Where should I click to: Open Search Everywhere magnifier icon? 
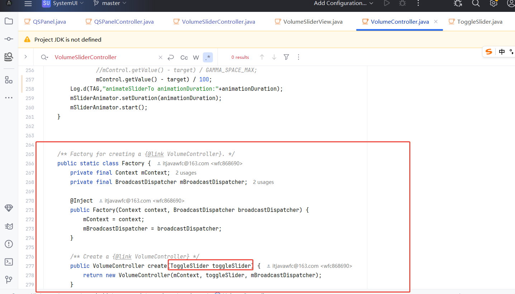point(476,3)
